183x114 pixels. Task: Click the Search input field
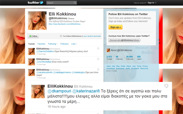[x=59, y=3]
